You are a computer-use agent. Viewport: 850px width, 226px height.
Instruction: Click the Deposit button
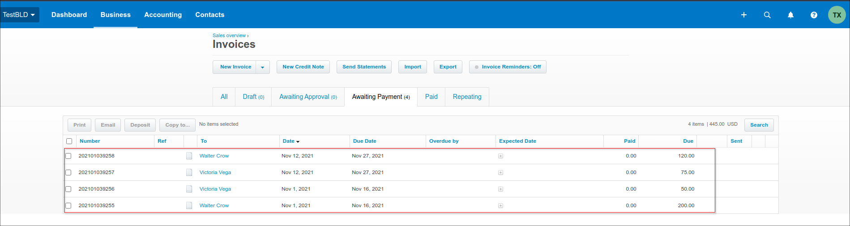tap(140, 125)
